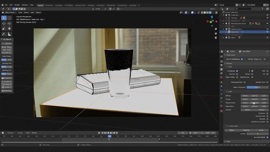Open the Material properties tab icon
Image resolution: width=270 pixels, height=152 pixels.
coord(221,106)
